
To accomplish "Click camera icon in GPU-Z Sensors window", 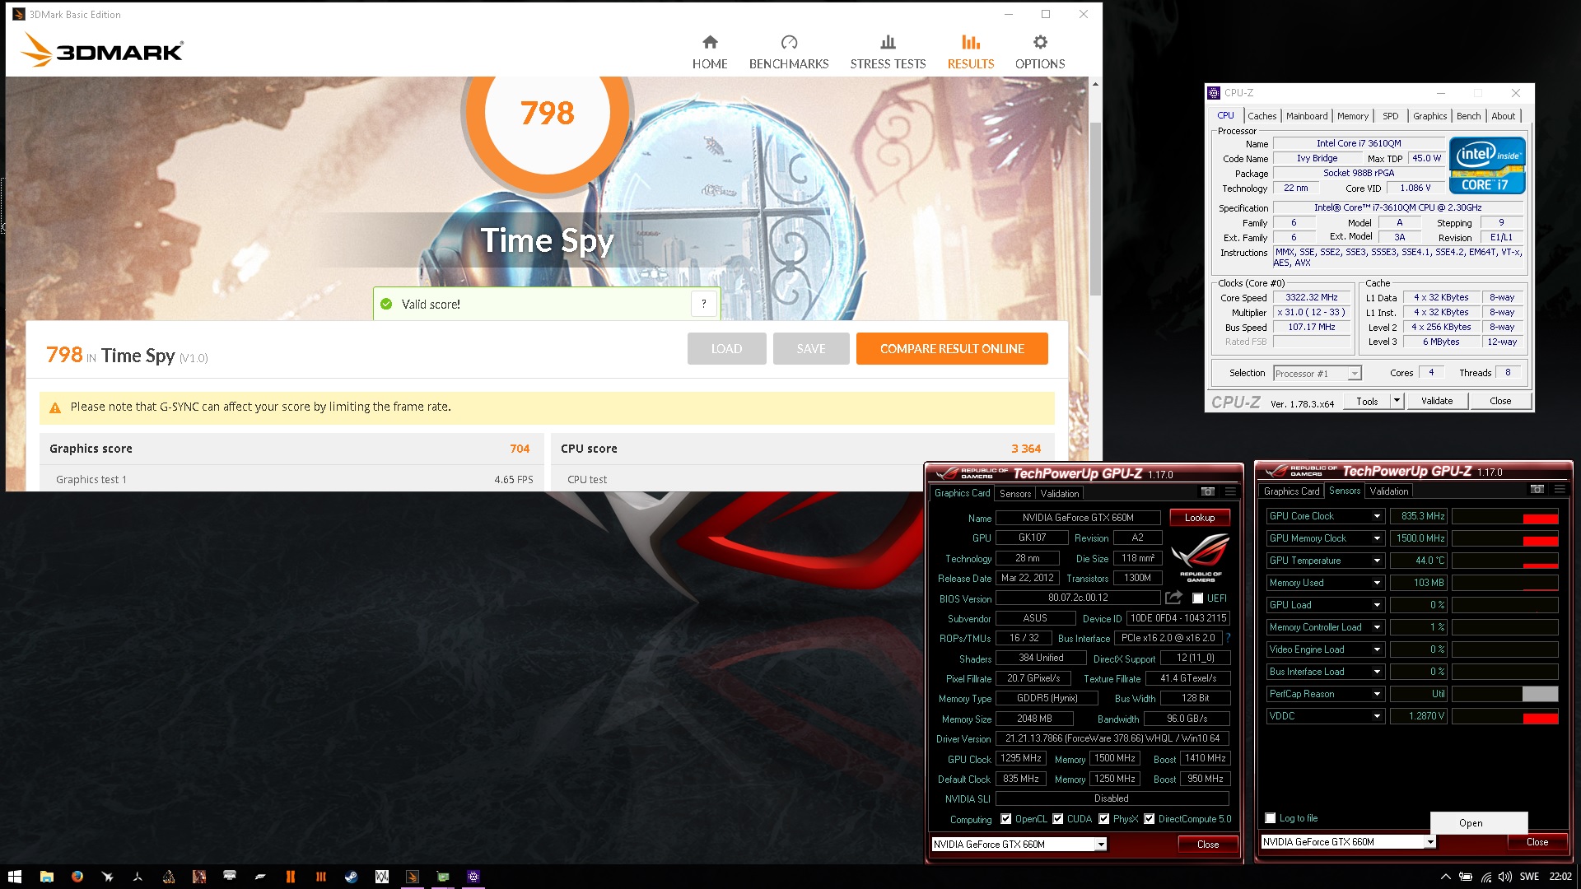I will 1537,489.
